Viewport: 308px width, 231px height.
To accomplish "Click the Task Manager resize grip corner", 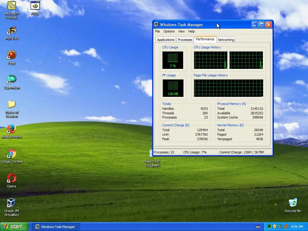I will pos(271,153).
